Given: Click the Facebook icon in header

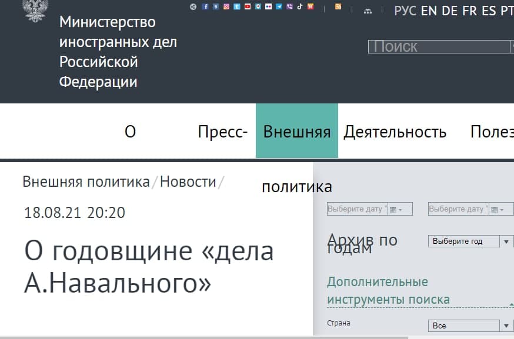Looking at the screenshot, I should [x=205, y=6].
